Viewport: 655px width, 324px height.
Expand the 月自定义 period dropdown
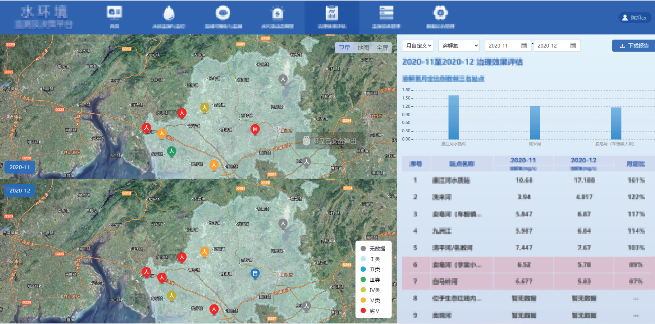418,46
